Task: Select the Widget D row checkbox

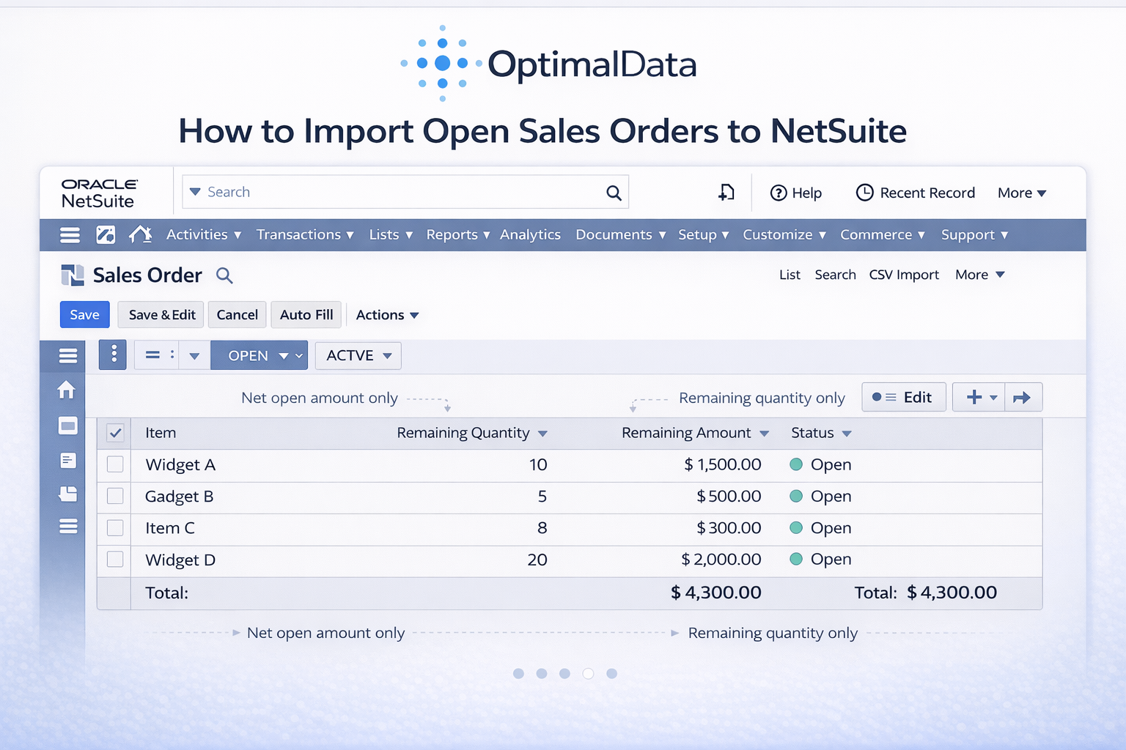Action: click(x=115, y=560)
